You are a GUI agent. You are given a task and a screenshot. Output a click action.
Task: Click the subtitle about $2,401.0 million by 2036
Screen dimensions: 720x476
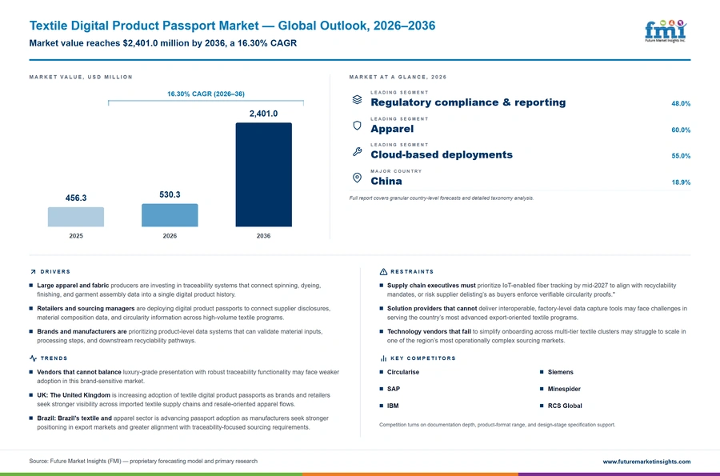(x=163, y=43)
